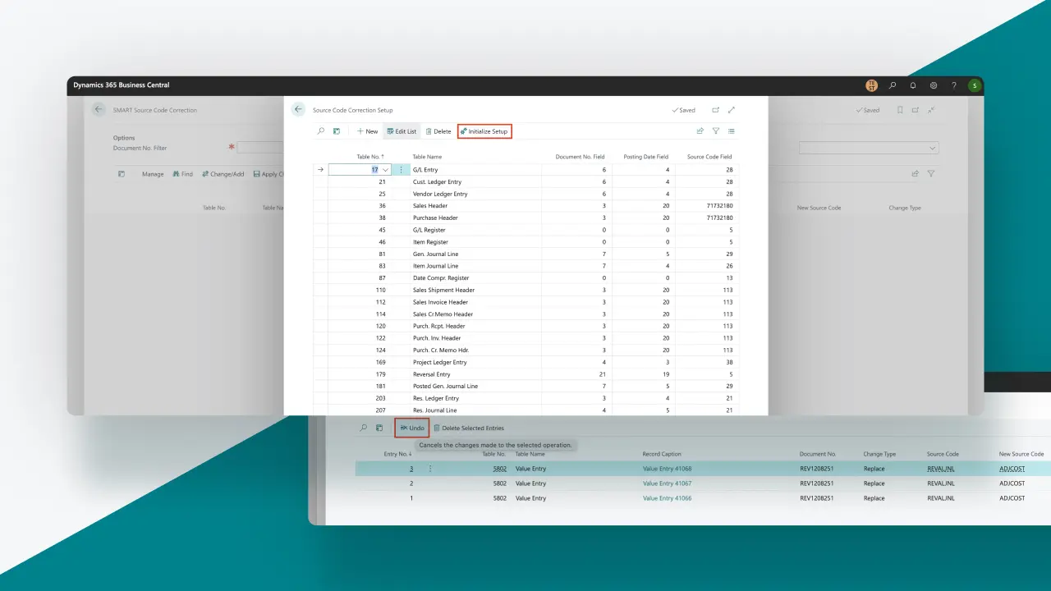Expand the Setup dialog to full screen

tap(732, 110)
